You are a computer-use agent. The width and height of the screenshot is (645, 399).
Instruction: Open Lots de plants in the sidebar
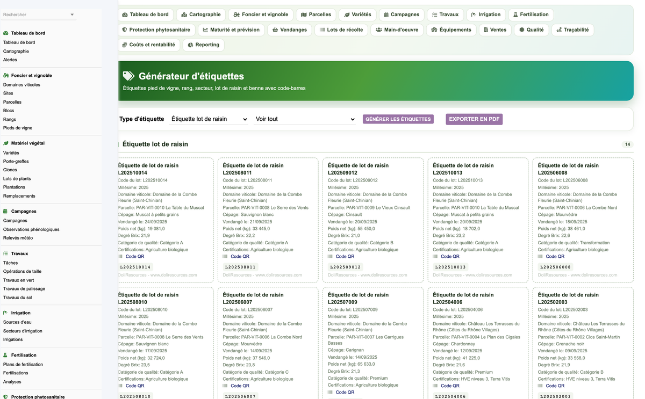coord(17,179)
